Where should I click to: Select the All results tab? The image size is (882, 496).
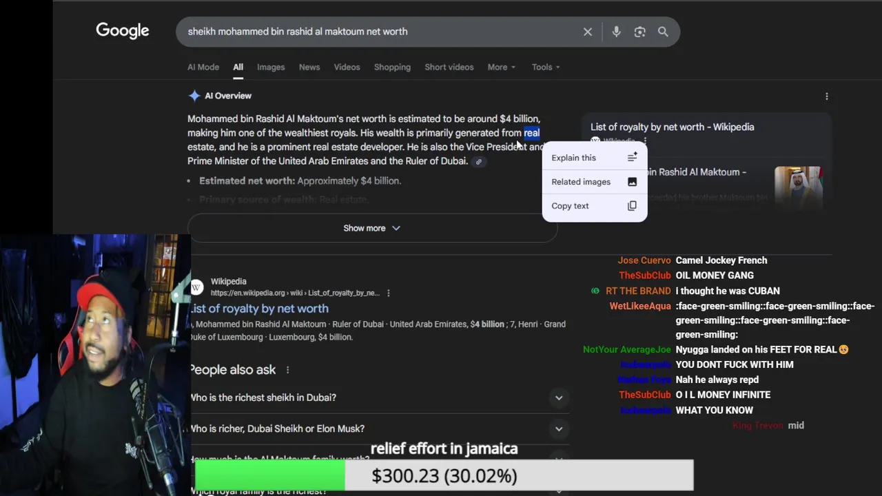coord(238,67)
